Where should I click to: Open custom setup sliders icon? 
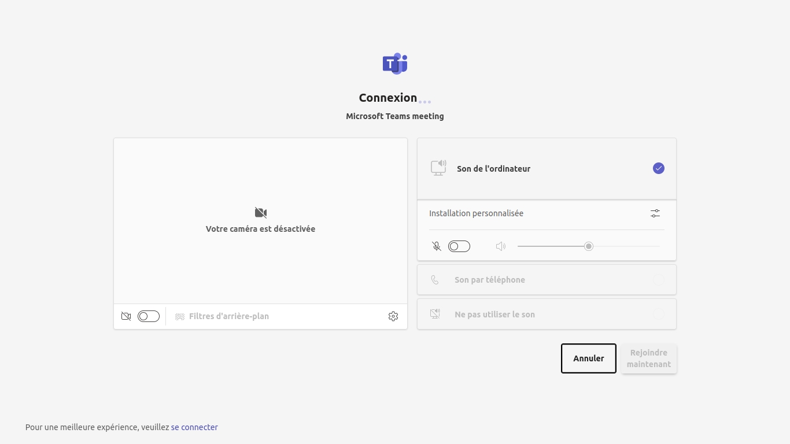(x=655, y=213)
